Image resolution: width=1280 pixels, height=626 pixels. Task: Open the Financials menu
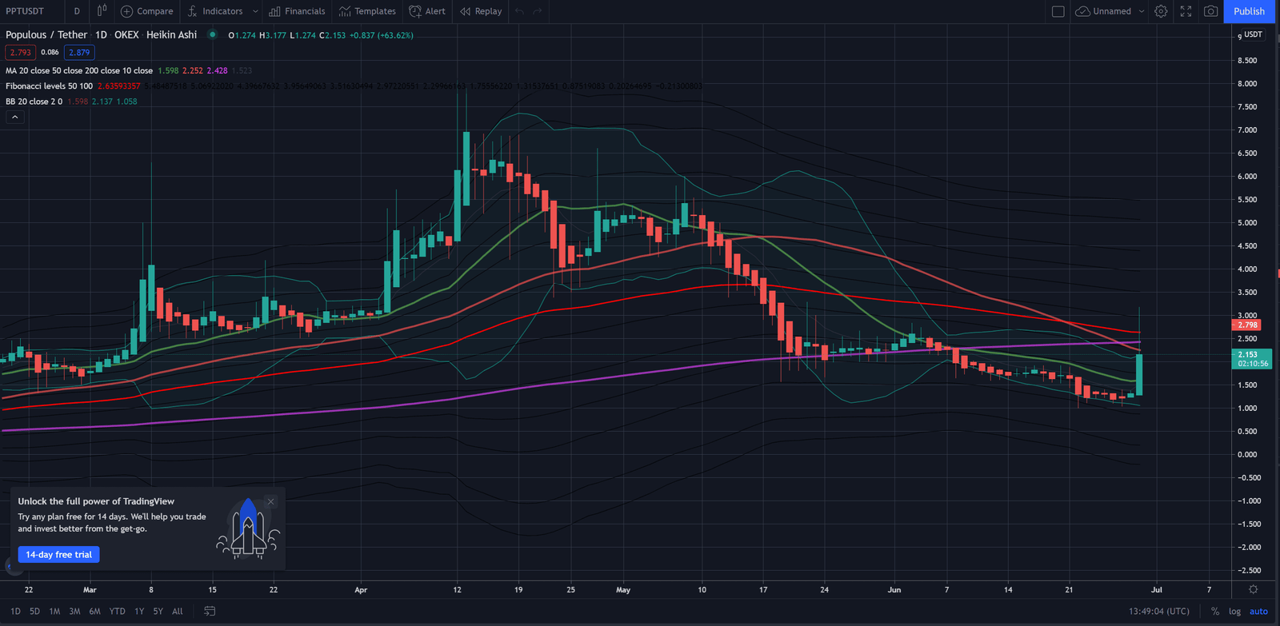297,11
